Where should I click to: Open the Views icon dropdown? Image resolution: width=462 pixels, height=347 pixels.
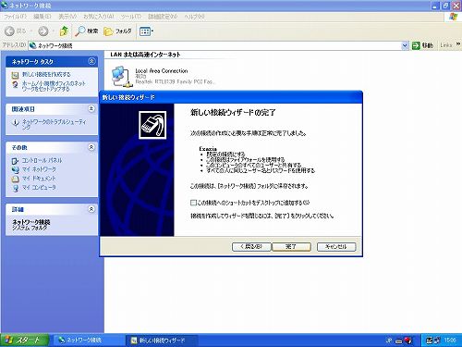point(146,31)
